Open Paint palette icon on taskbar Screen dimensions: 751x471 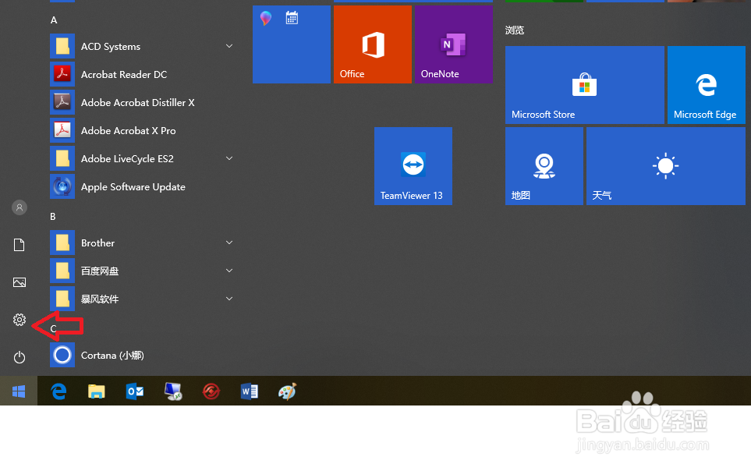(x=287, y=391)
